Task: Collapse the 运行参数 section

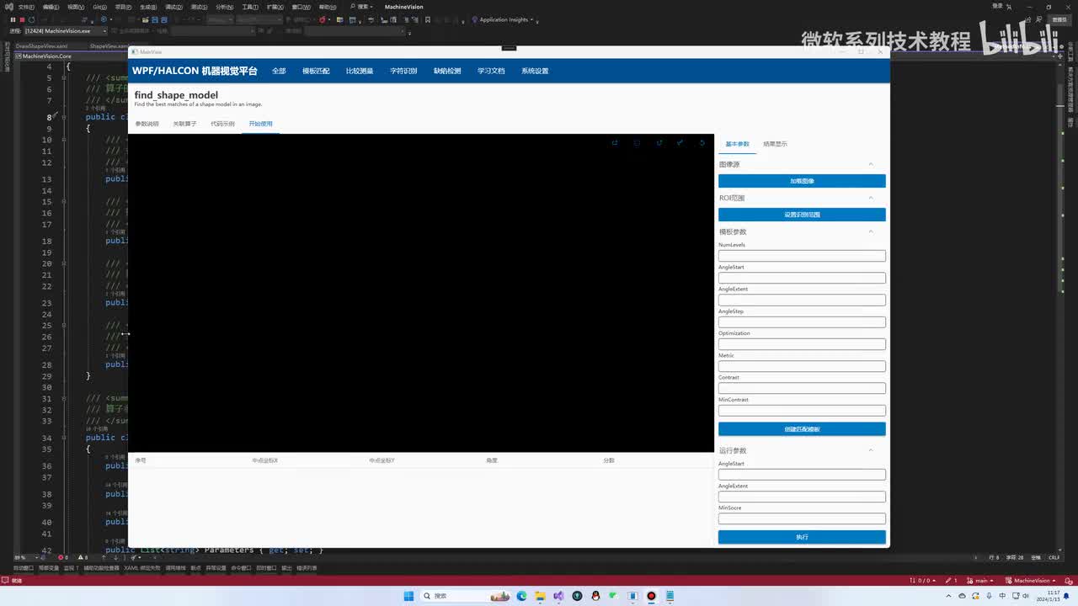Action: tap(871, 450)
